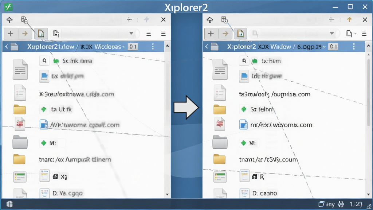Viewport: 373px width, 210px height.
Task: Click the network tray icon near the clock
Action: [x=341, y=204]
